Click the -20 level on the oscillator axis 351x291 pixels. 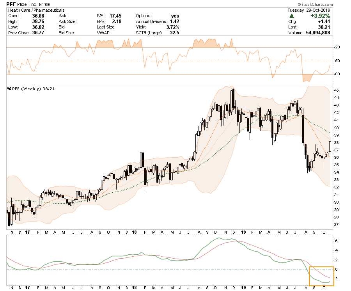click(337, 47)
